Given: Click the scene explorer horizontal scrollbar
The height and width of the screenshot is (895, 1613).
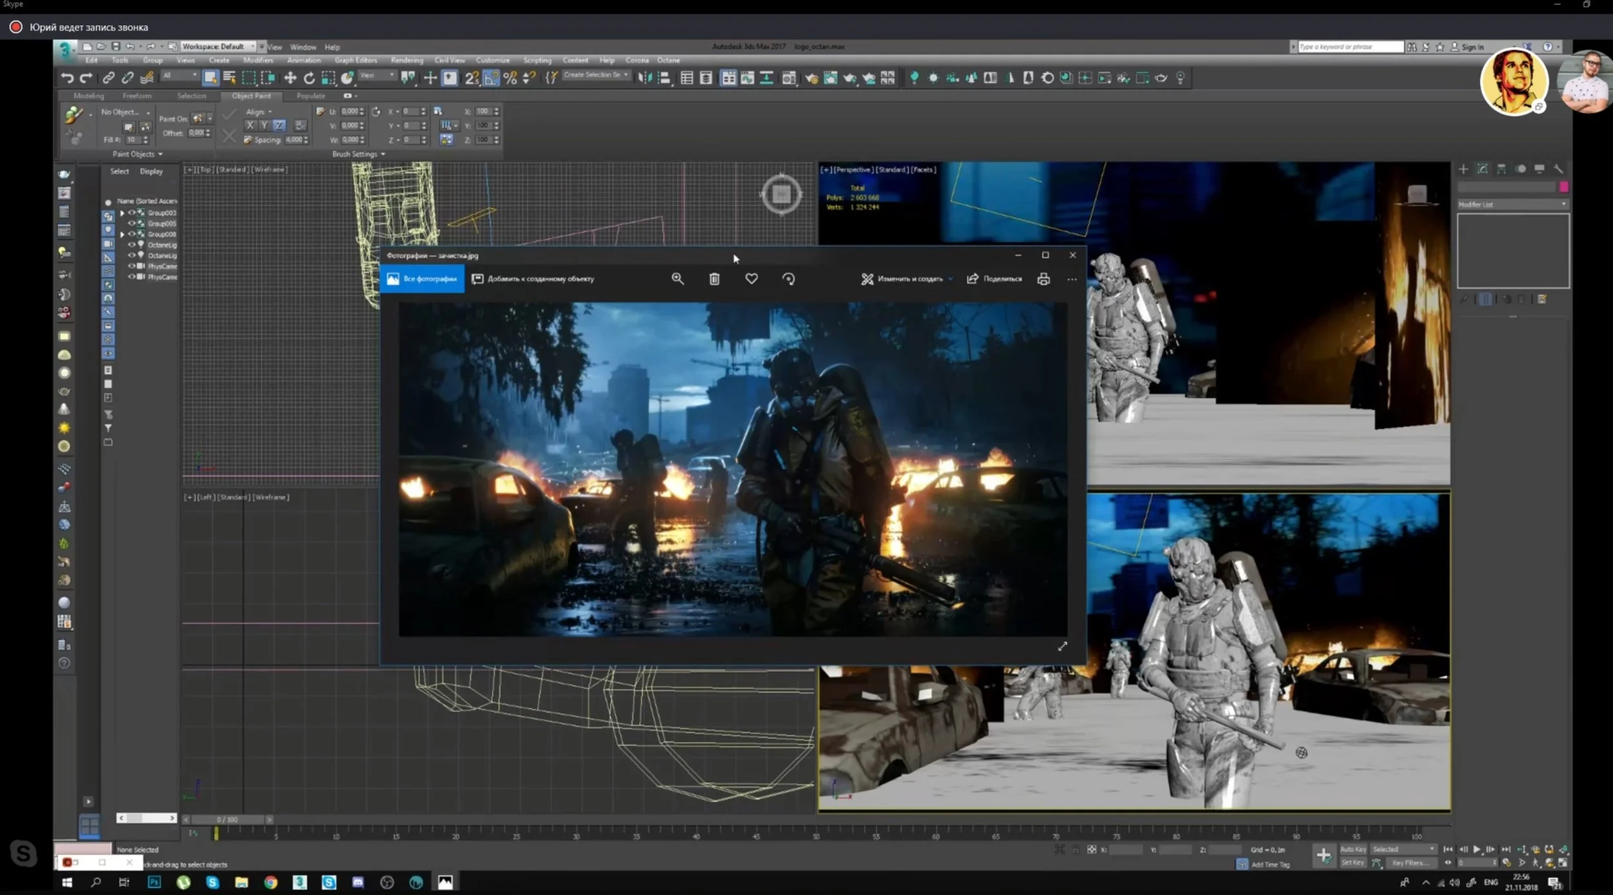Looking at the screenshot, I should pyautogui.click(x=146, y=818).
